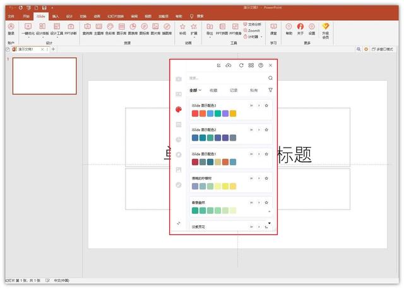Image resolution: width=404 pixels, height=289 pixels.
Task: Apply the iSlide 图示配色2 palette with double-arrow button
Action: pyautogui.click(x=251, y=129)
